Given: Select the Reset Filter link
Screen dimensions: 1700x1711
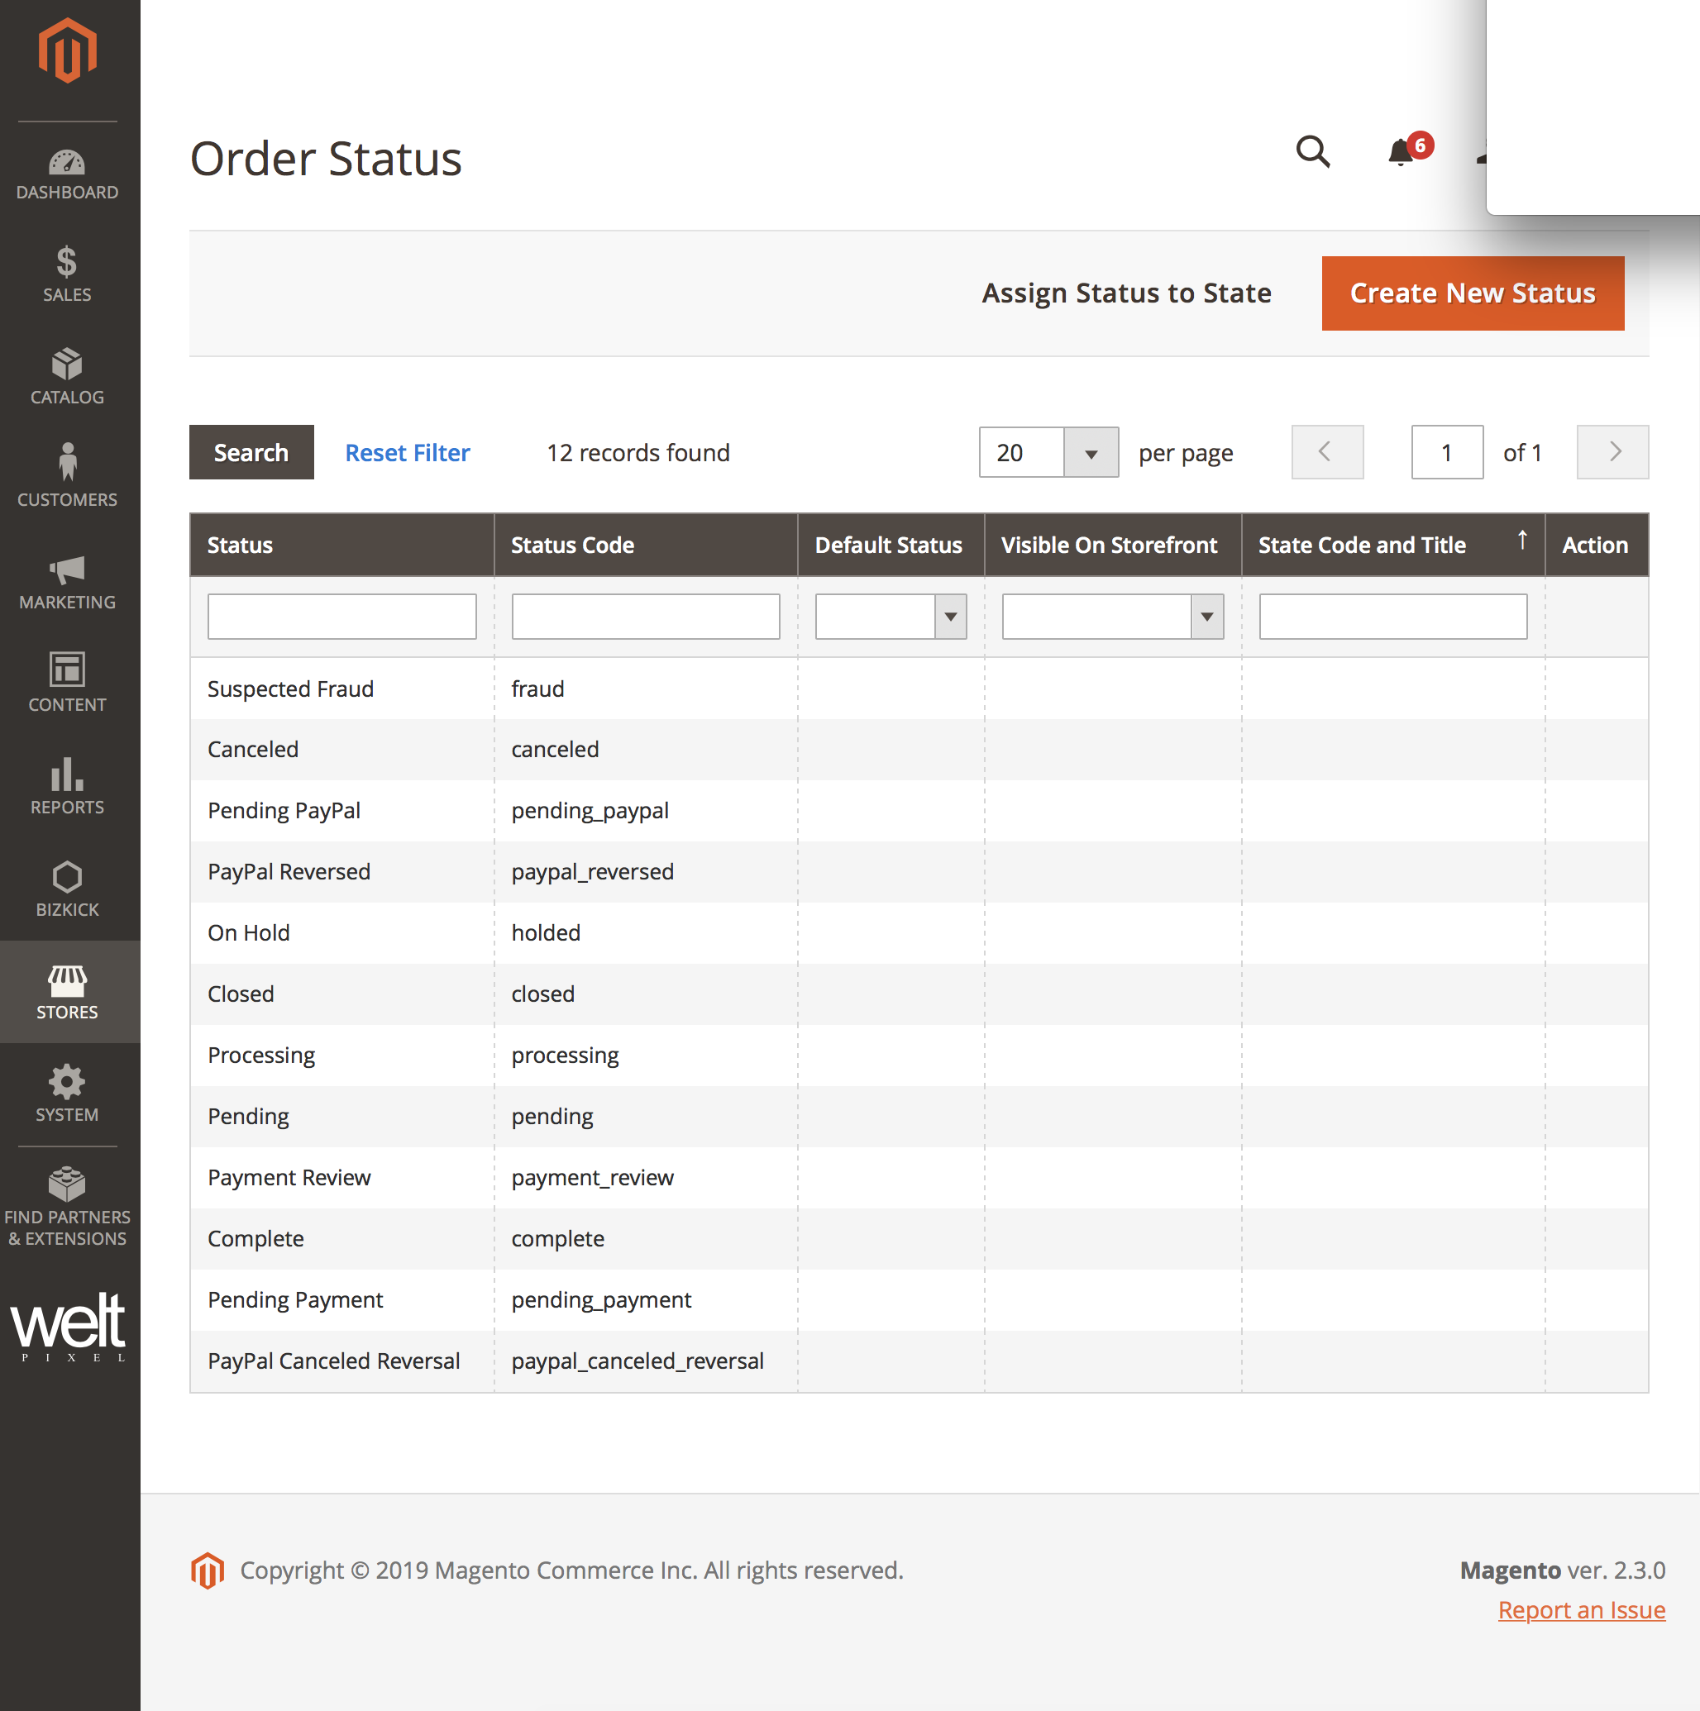Looking at the screenshot, I should point(407,453).
